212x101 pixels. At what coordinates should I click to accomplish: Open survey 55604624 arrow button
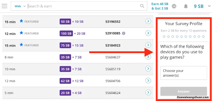[148, 92]
